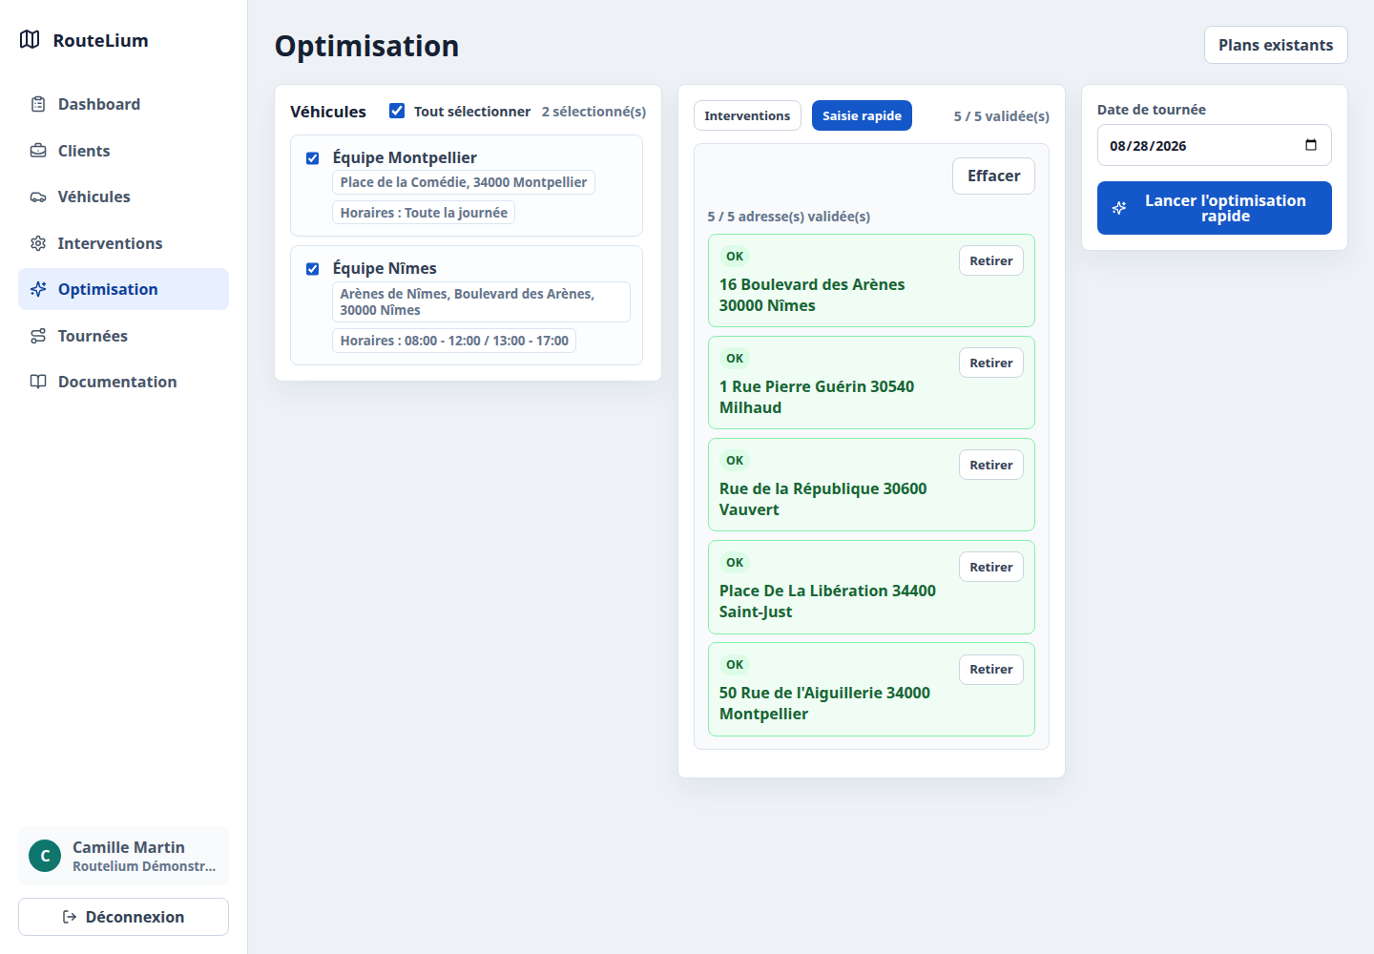
Task: Click the Équipe Nîmes name
Action: pyautogui.click(x=385, y=268)
